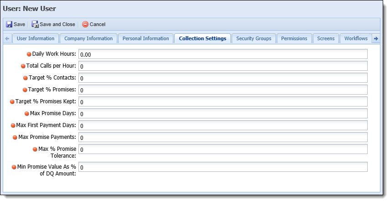This screenshot has height=202, width=390.
Task: Click the orange dot beside Max First Payment Days
Action: [13, 126]
